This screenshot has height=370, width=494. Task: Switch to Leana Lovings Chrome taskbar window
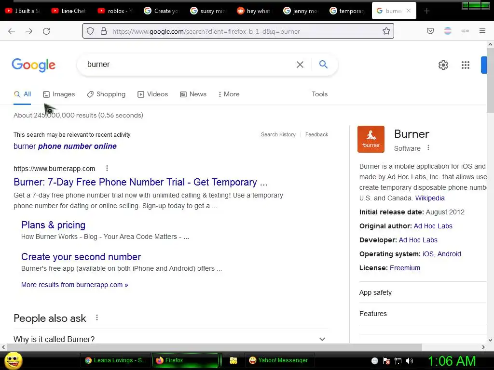tap(115, 360)
